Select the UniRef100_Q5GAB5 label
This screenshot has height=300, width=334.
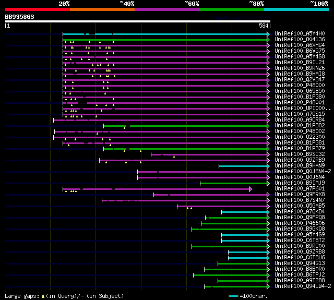(x=300, y=206)
